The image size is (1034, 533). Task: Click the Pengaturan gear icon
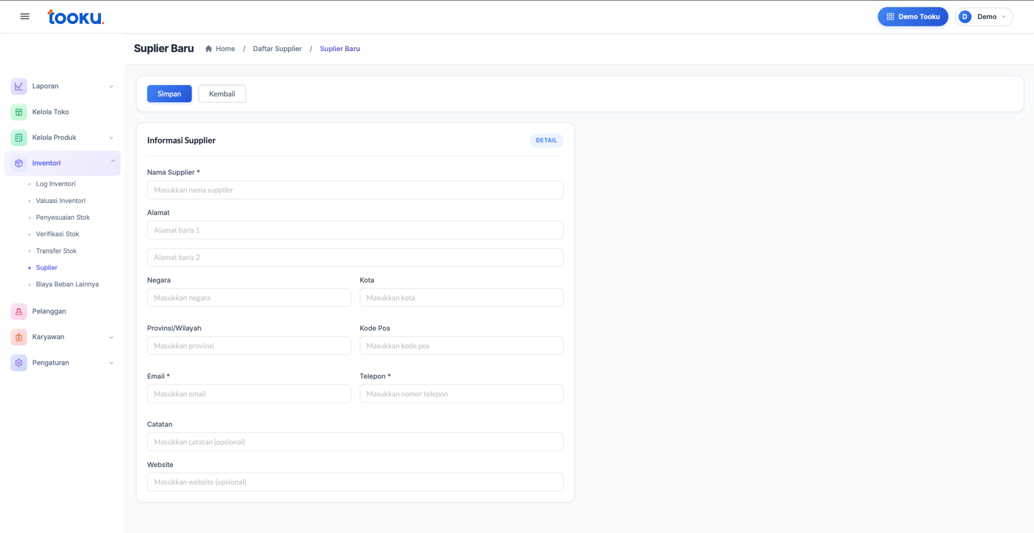tap(18, 363)
